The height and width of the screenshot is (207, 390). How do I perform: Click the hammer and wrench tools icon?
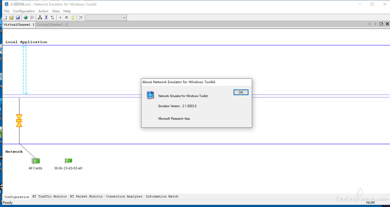point(32,17)
